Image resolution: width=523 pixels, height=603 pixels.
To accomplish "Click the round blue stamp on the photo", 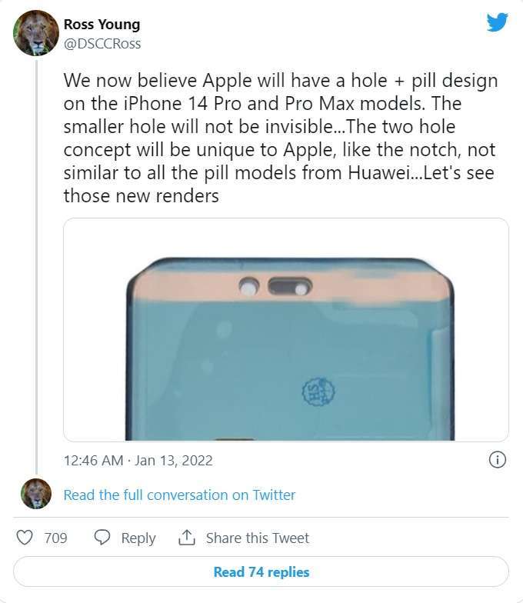I will (317, 391).
